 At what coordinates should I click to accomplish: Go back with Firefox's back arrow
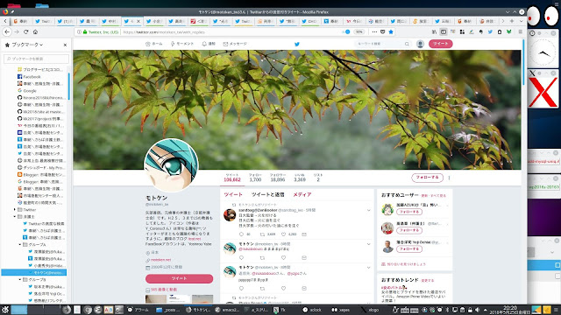coord(7,31)
